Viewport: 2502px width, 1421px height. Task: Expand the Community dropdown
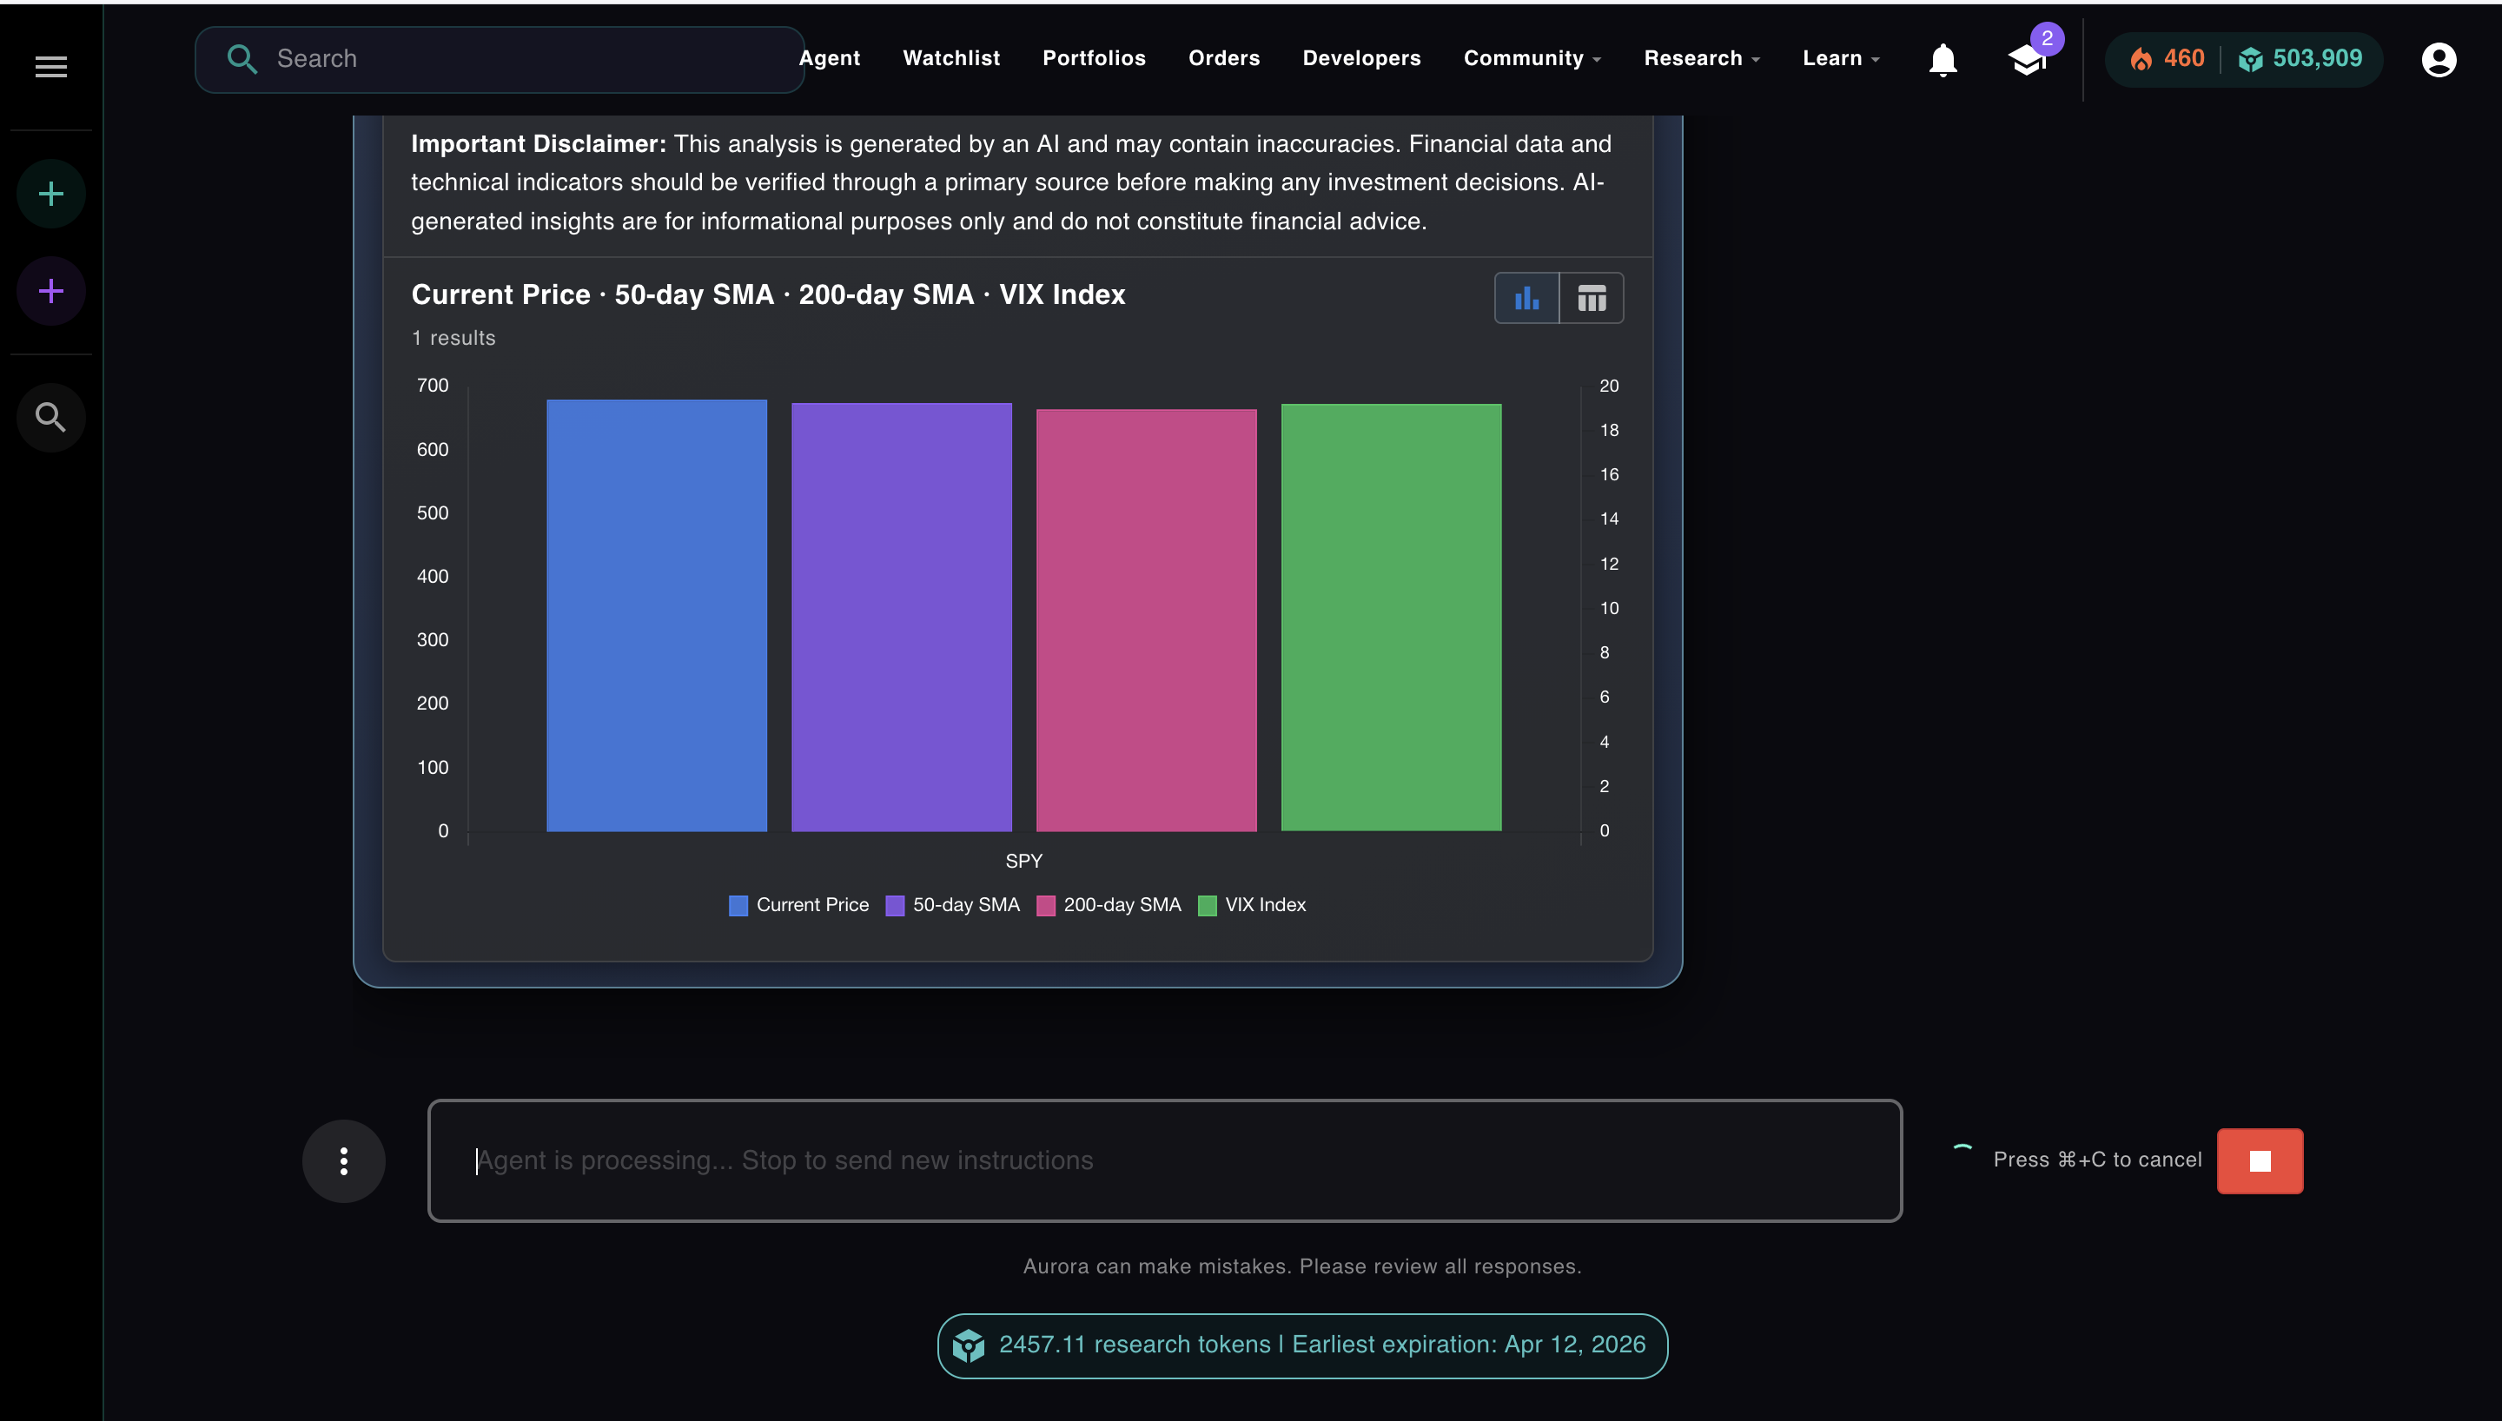tap(1531, 57)
